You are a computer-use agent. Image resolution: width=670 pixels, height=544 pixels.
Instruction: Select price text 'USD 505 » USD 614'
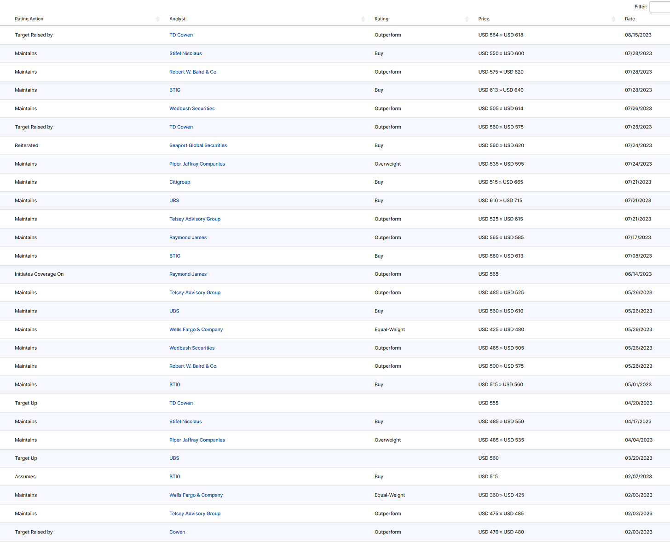click(x=501, y=109)
